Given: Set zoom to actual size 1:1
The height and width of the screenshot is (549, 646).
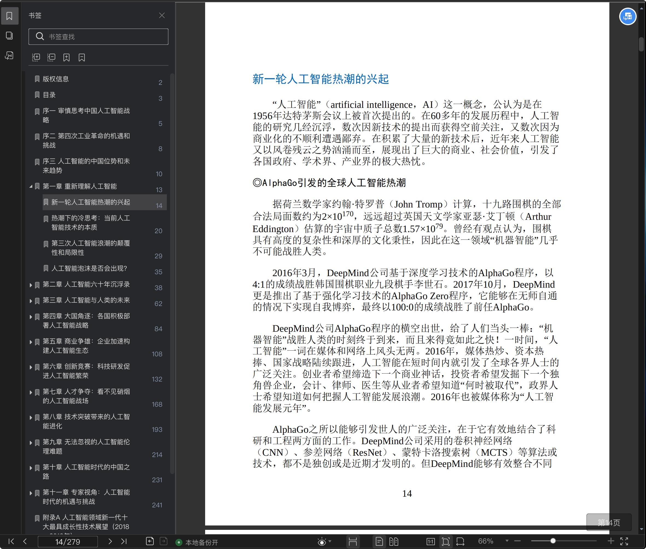Looking at the screenshot, I should point(430,542).
